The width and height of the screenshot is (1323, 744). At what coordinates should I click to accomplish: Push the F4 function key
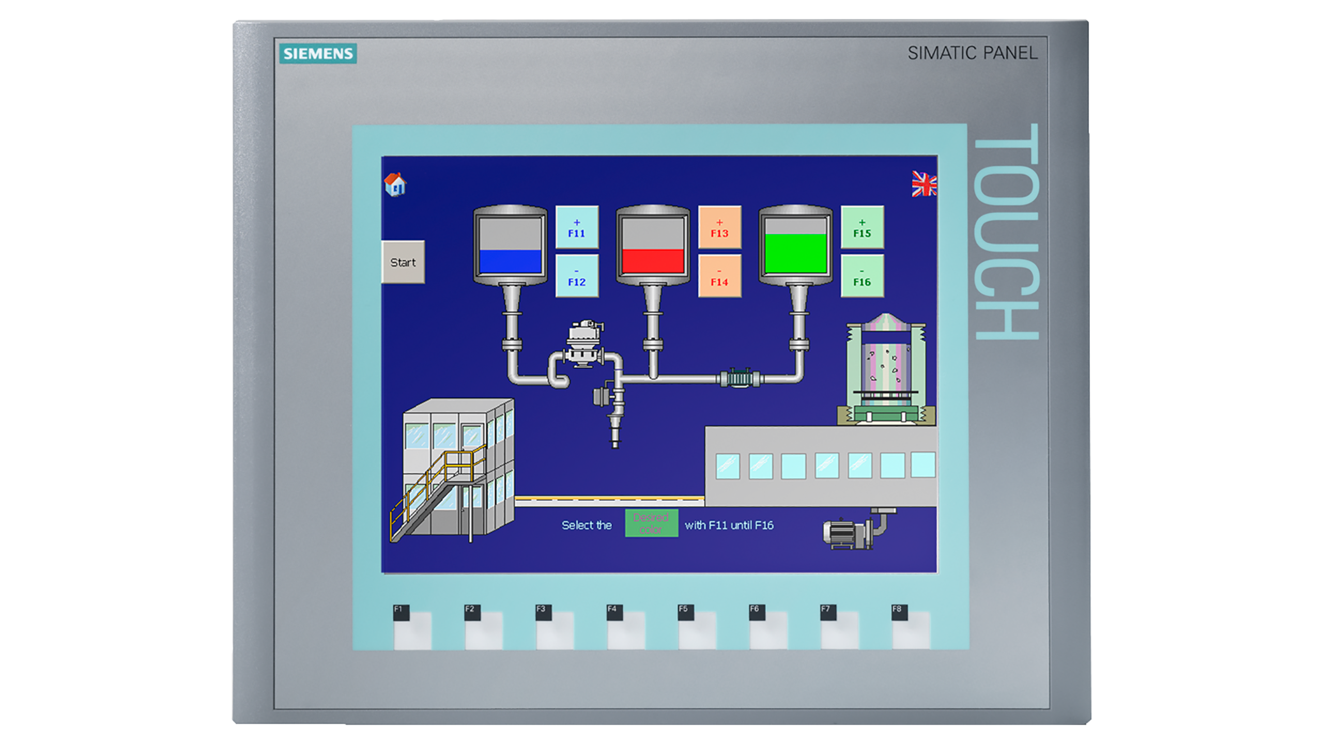626,627
